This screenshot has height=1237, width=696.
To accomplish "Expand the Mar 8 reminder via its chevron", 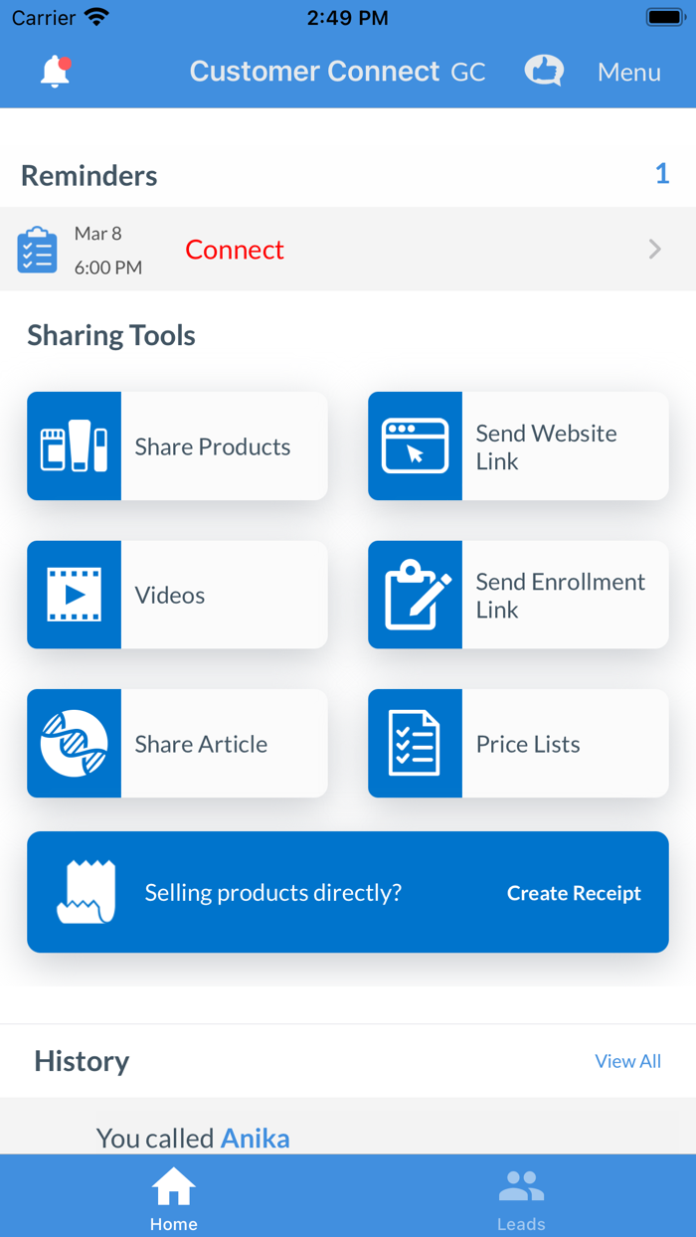I will 654,249.
